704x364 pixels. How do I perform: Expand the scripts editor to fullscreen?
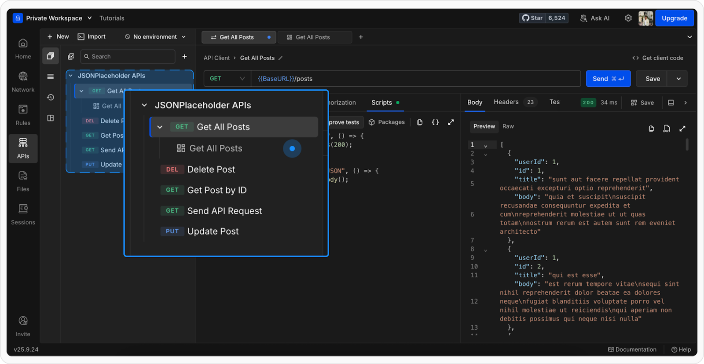point(451,122)
